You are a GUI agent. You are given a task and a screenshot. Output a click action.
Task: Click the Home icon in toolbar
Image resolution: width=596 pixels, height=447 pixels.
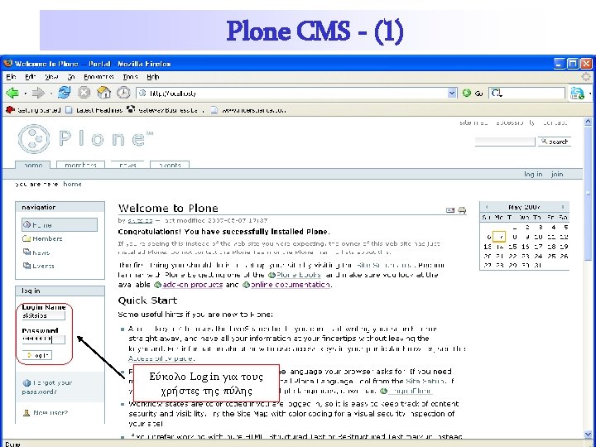(x=103, y=93)
